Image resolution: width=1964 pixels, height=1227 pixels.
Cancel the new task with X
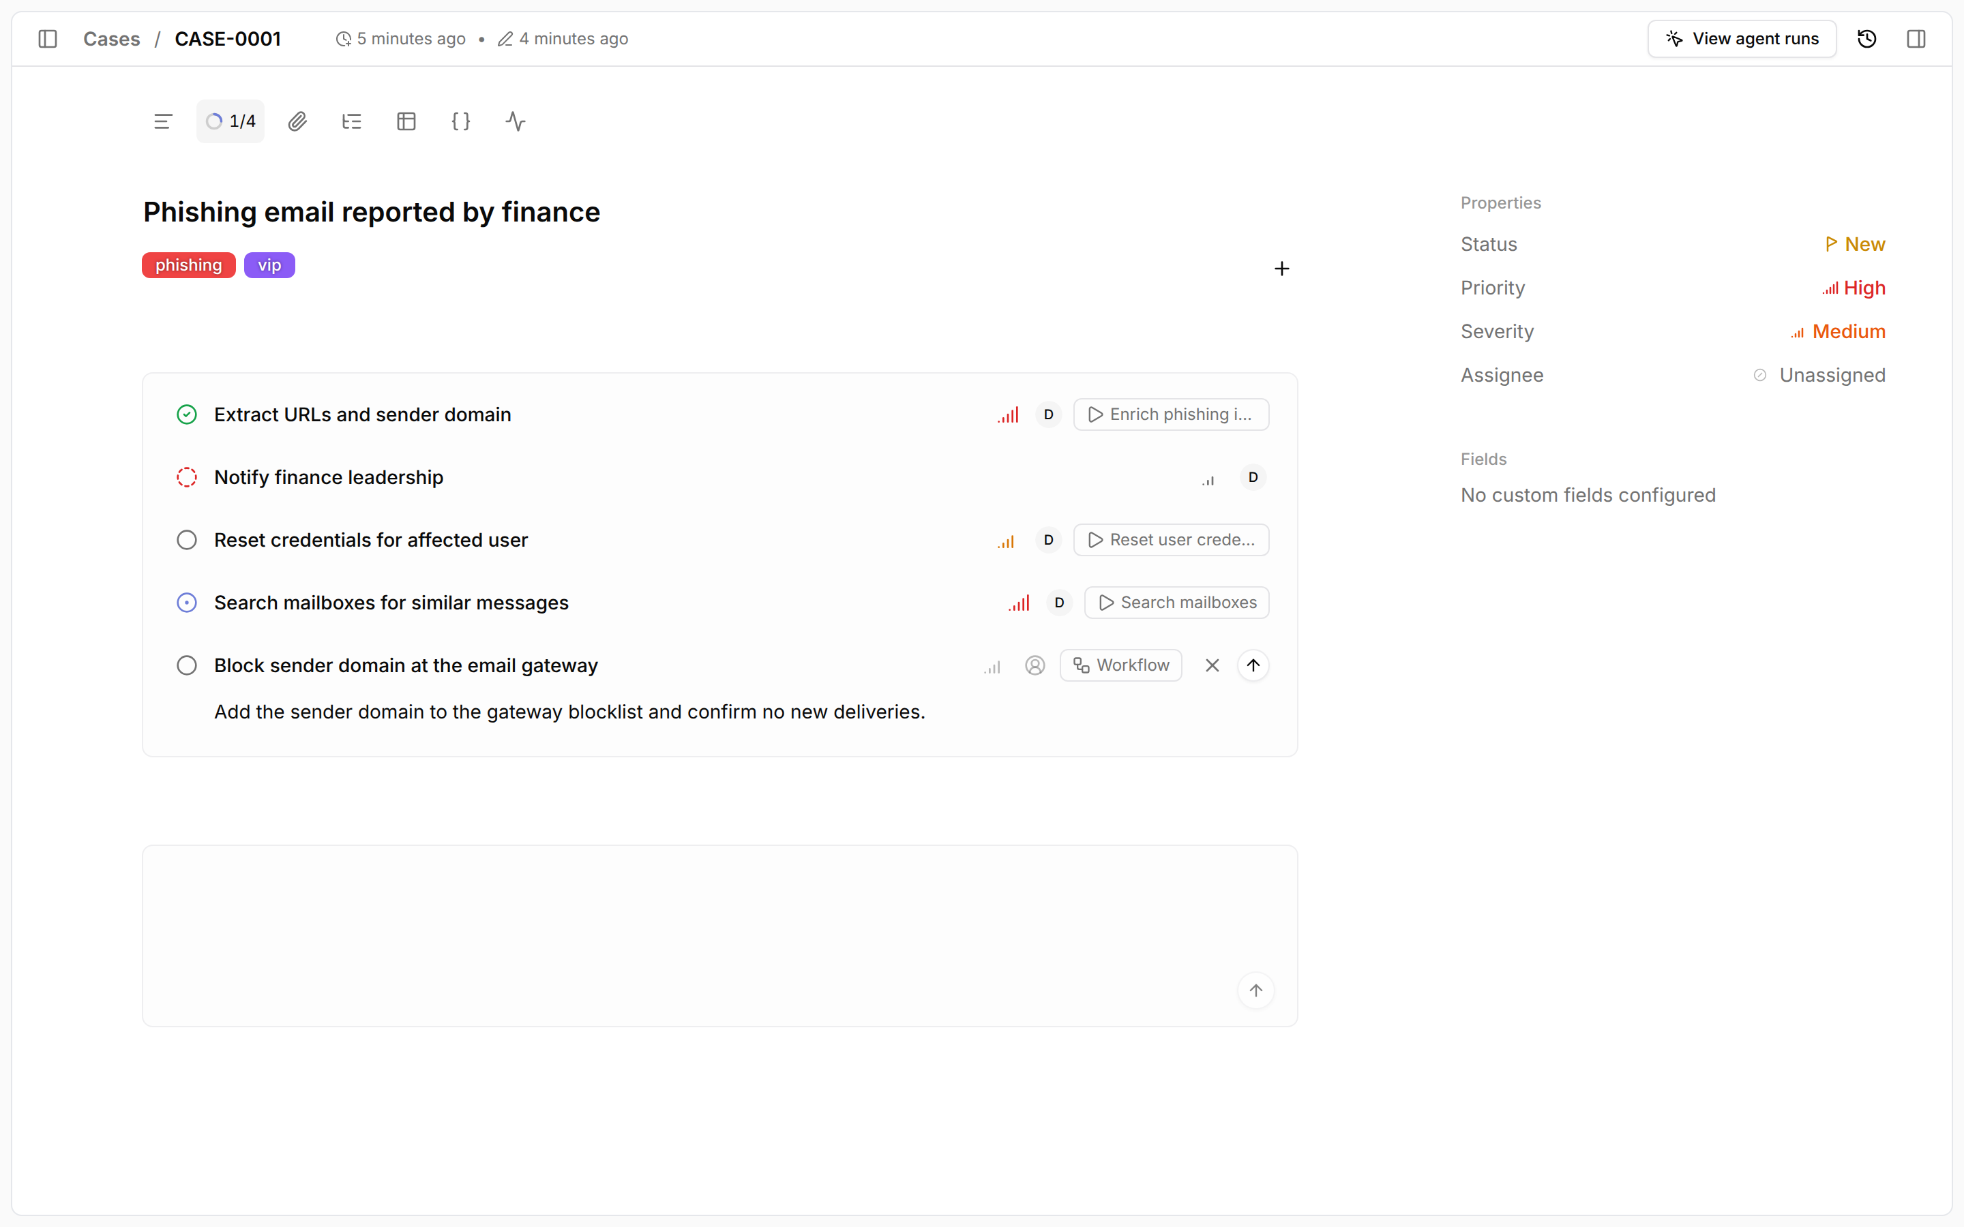pos(1212,665)
